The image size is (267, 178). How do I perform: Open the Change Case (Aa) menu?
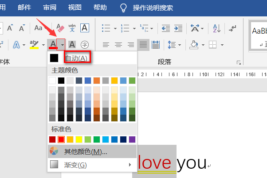tap(38, 28)
